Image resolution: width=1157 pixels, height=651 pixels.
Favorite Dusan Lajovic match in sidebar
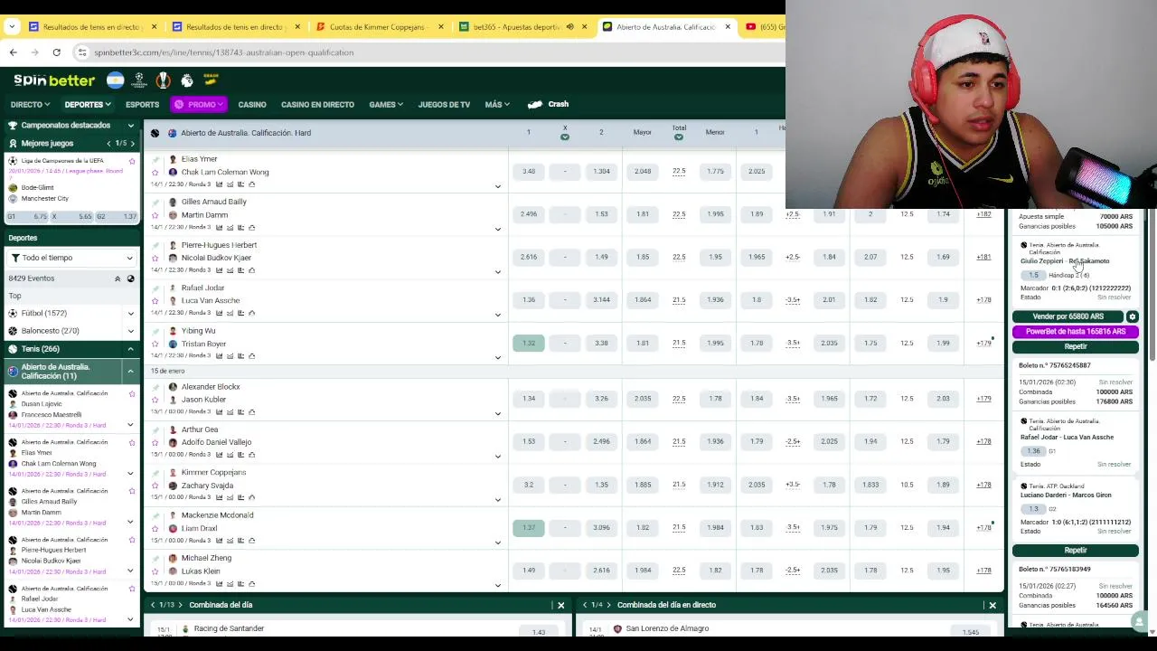coord(132,394)
